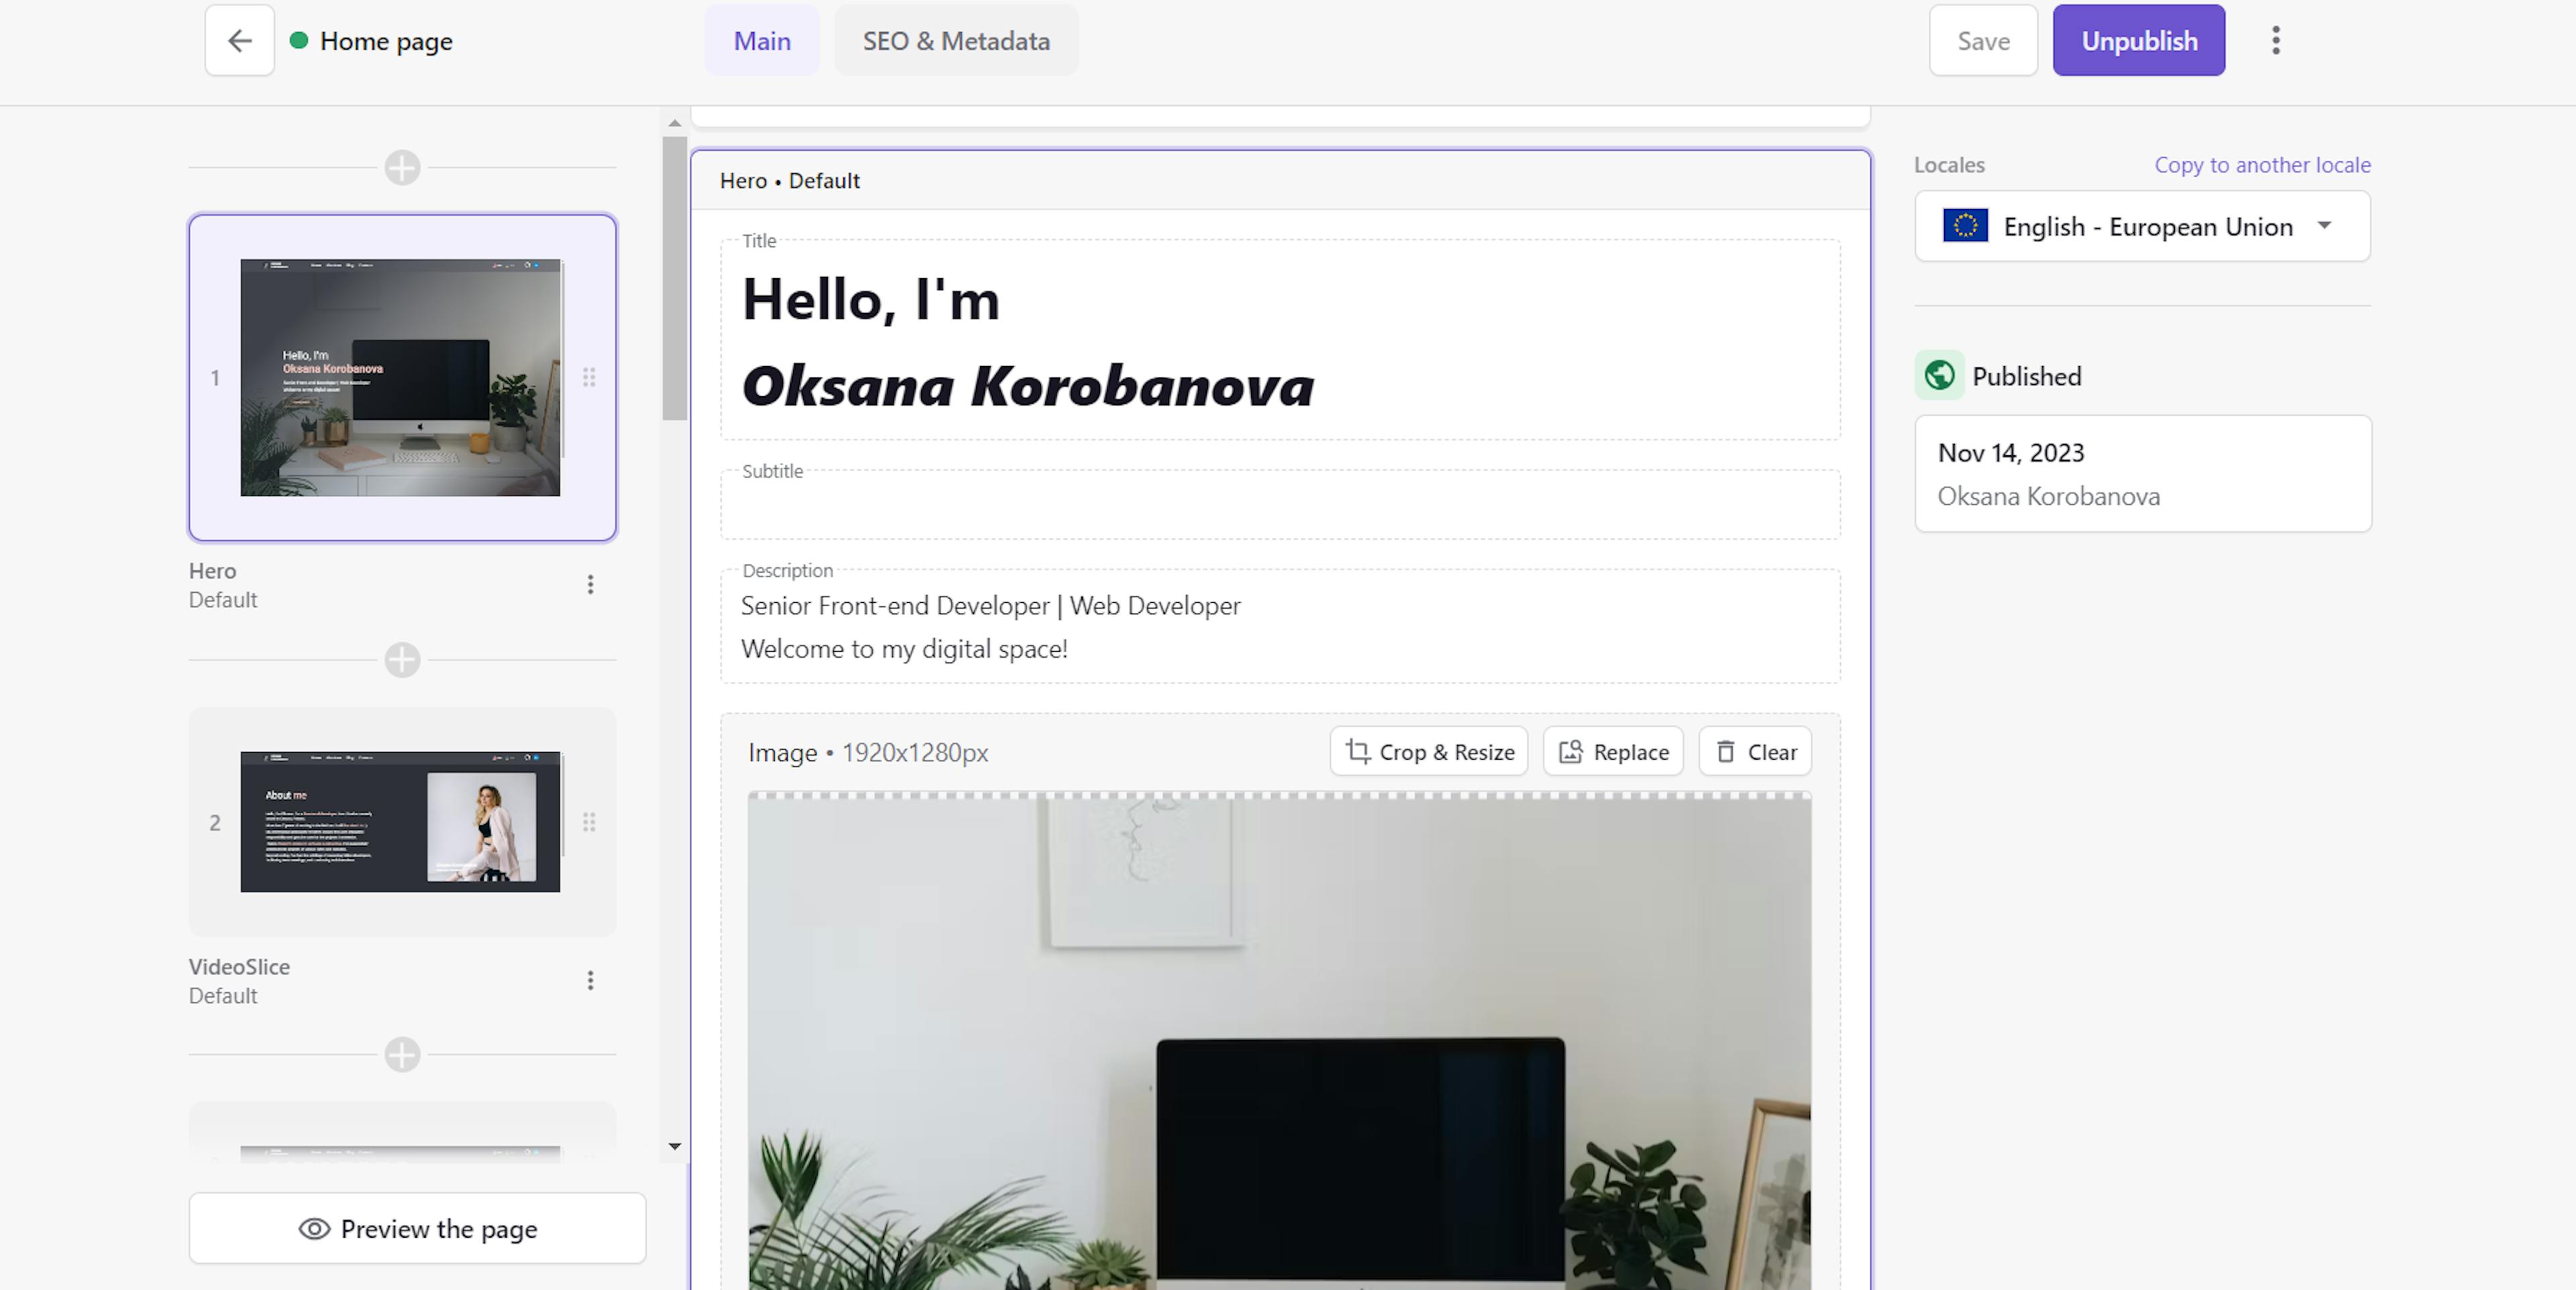Add a section above the Hero slice
Image resolution: width=2576 pixels, height=1290 pixels.
402,168
